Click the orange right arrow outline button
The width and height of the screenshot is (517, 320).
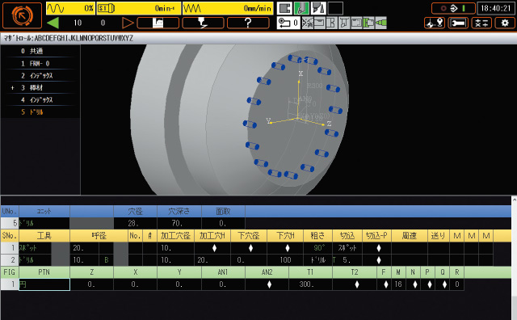pyautogui.click(x=128, y=23)
